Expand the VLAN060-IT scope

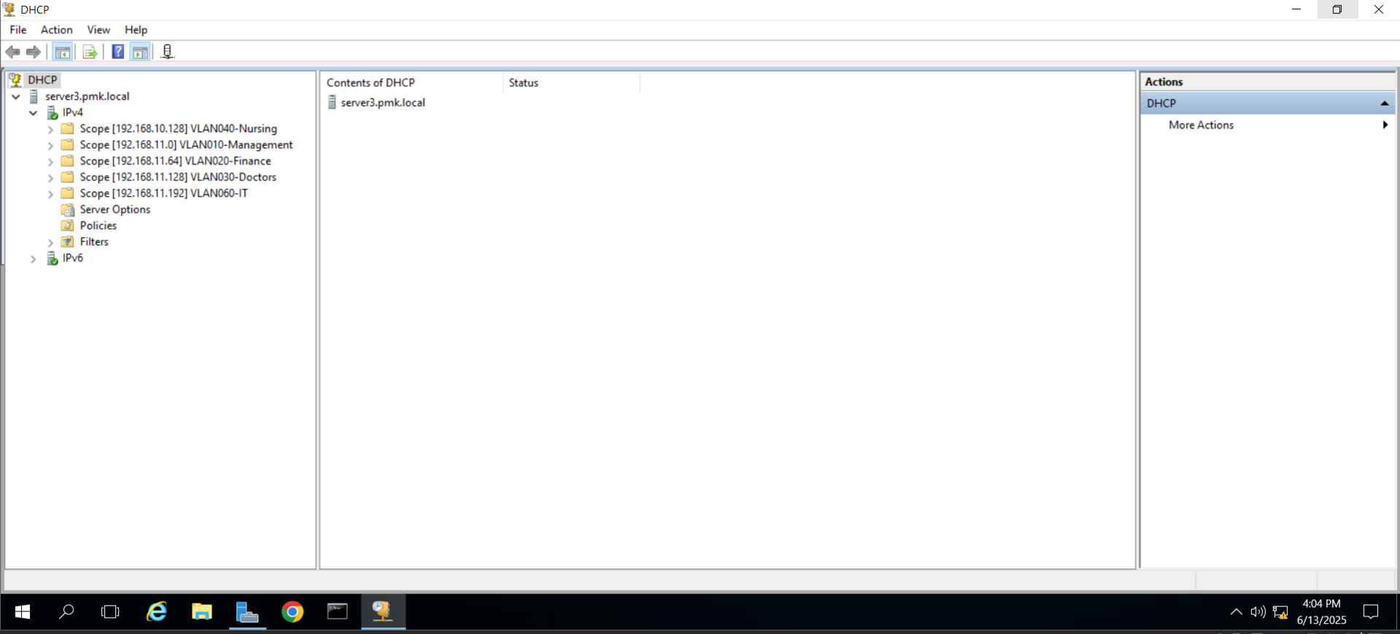[x=50, y=194]
